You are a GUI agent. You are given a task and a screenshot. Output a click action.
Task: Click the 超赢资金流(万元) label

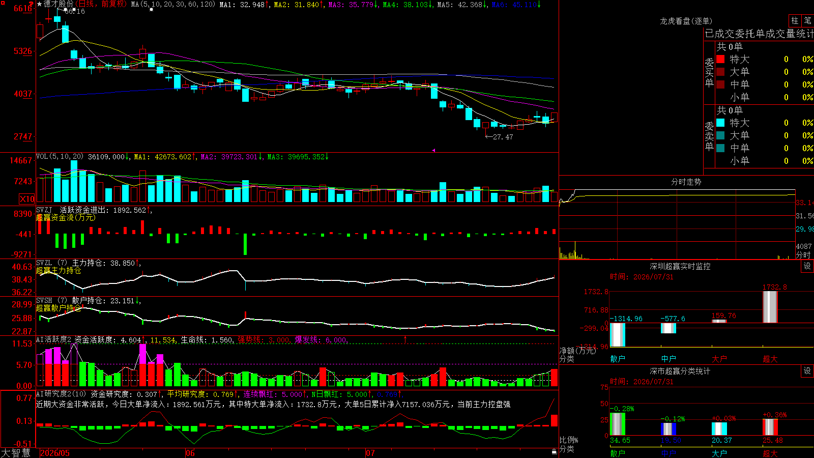pyautogui.click(x=66, y=217)
